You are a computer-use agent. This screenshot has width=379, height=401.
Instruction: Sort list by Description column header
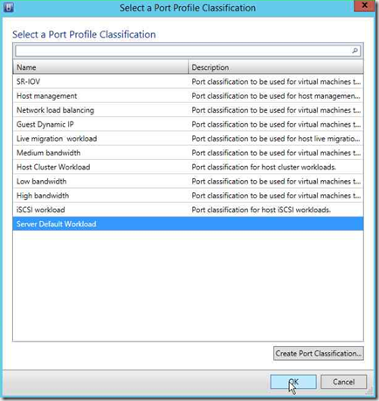(x=276, y=67)
